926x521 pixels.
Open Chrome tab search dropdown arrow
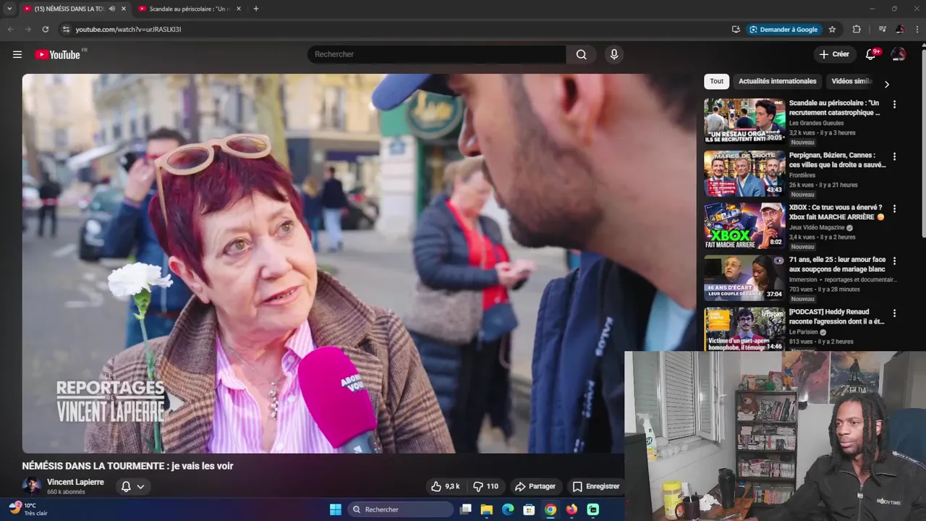click(9, 9)
